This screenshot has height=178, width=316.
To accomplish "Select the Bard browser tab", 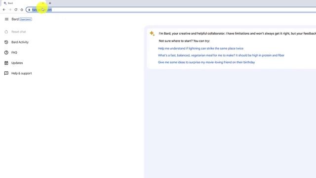I will (x=23, y=3).
